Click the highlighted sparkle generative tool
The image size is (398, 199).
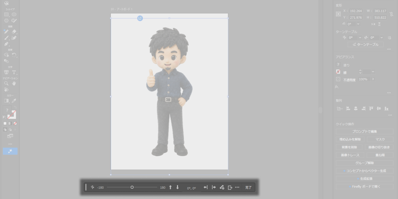(10, 151)
